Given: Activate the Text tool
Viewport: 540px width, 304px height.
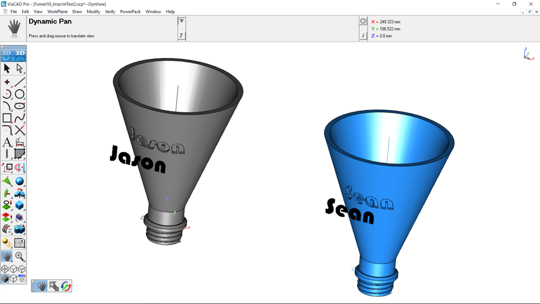Looking at the screenshot, I should point(7,142).
